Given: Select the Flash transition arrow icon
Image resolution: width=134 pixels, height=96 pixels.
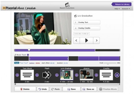Looking at the screenshot, I should click(x=47, y=75).
